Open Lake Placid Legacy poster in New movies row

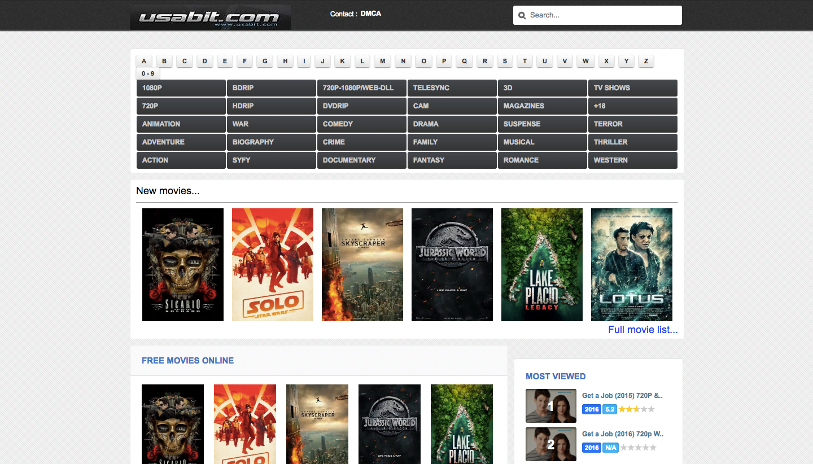click(x=542, y=265)
